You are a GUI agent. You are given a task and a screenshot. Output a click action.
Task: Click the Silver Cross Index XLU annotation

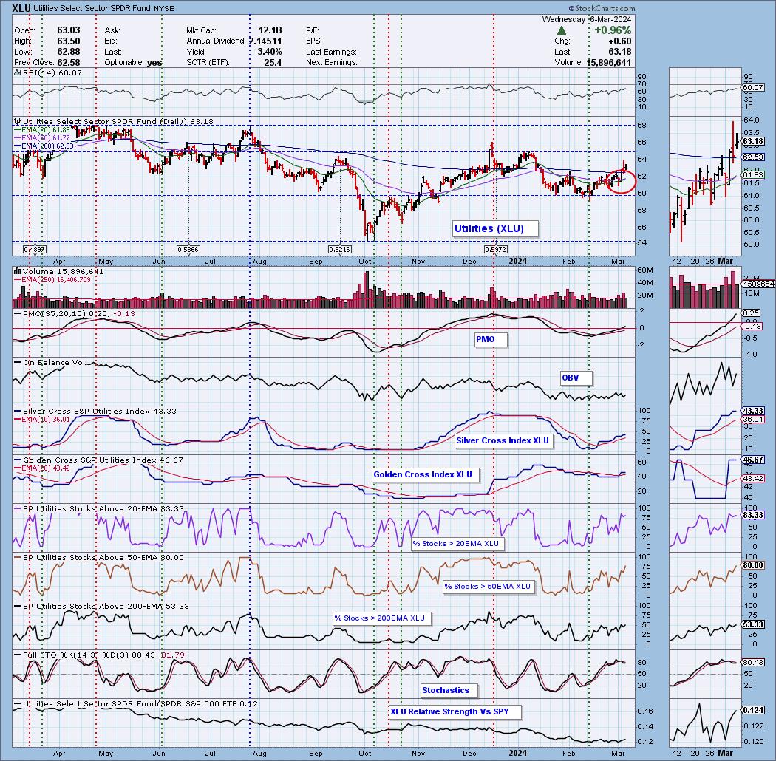coord(504,440)
